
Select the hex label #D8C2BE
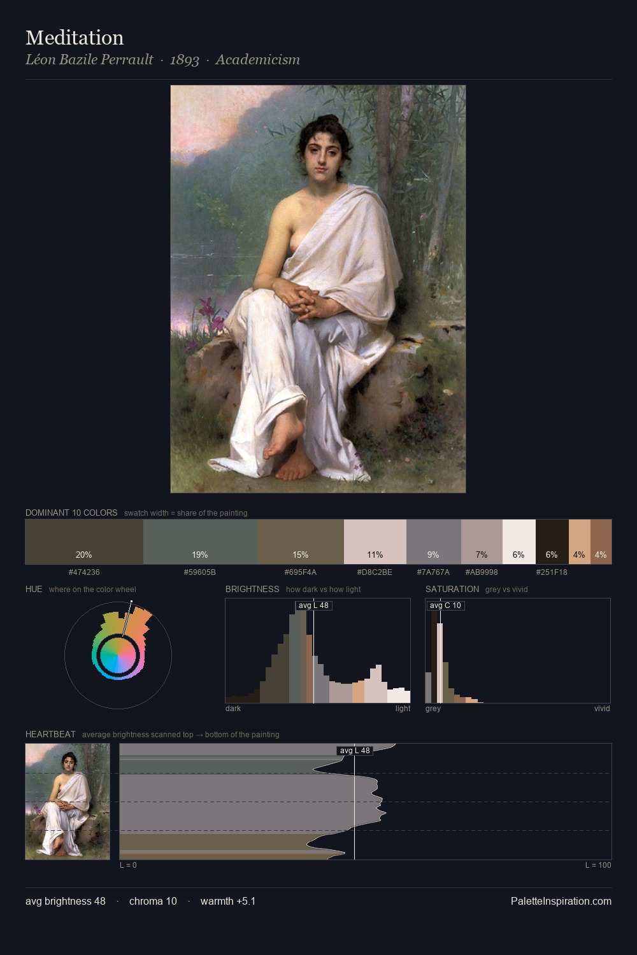coord(375,572)
